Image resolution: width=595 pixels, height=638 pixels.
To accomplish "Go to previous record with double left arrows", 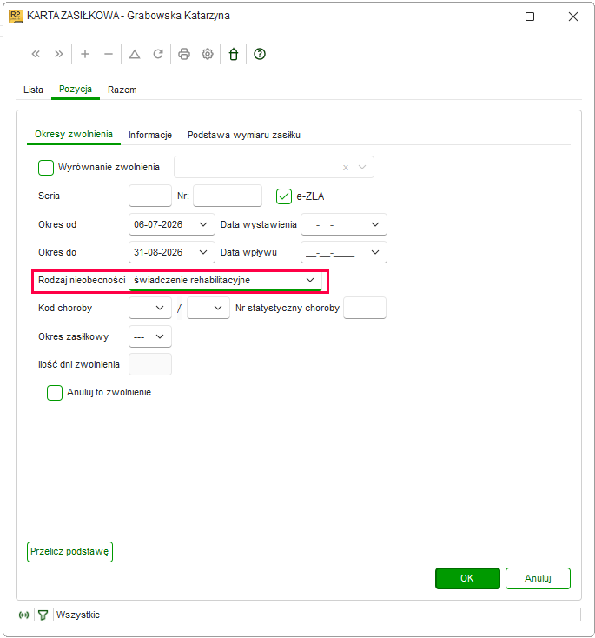I will 36,54.
